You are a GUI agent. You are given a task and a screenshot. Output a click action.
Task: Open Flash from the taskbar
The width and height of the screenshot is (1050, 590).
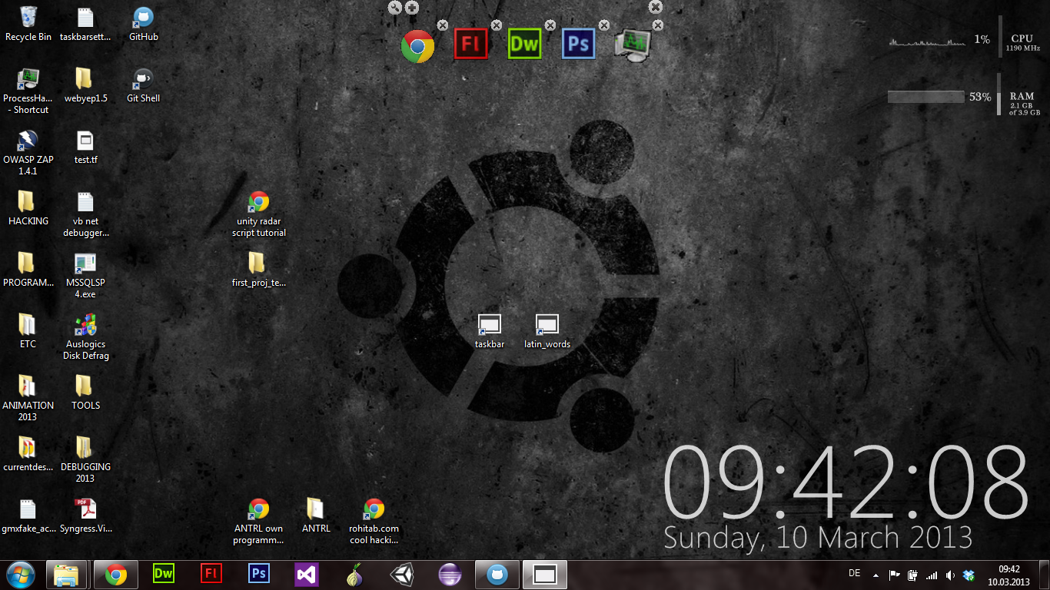(211, 574)
